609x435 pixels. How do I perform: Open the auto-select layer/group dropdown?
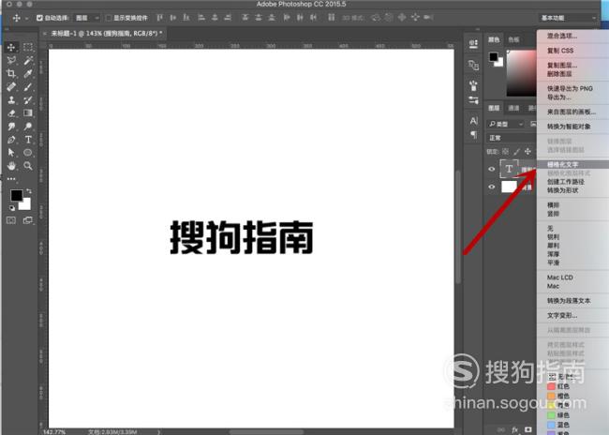86,18
